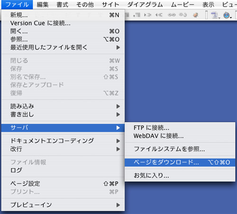This screenshot has height=214, width=237.
Task: Click the remove link broken-chain icon
Action: [183, 15]
